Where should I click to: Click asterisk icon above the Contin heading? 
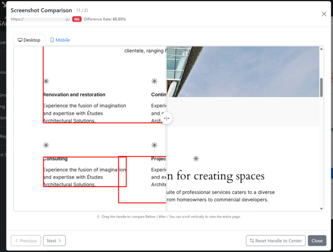(x=154, y=81)
